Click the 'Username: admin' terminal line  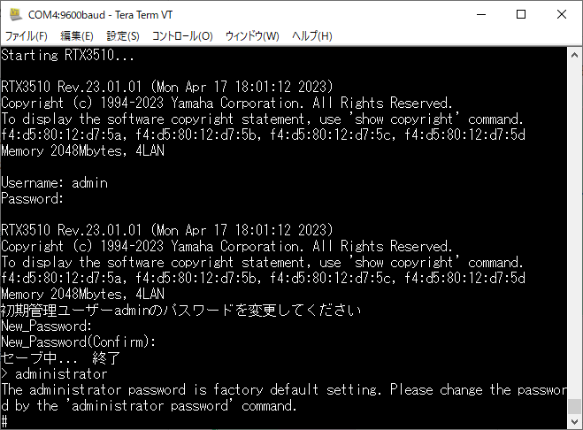tap(55, 183)
